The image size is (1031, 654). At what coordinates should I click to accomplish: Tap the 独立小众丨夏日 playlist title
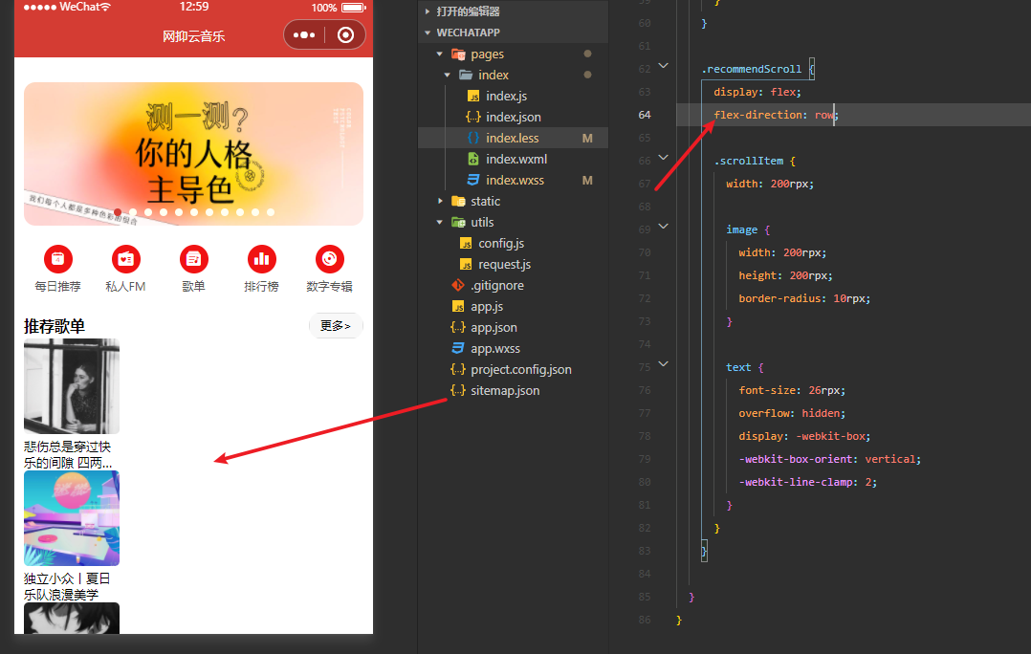point(67,586)
